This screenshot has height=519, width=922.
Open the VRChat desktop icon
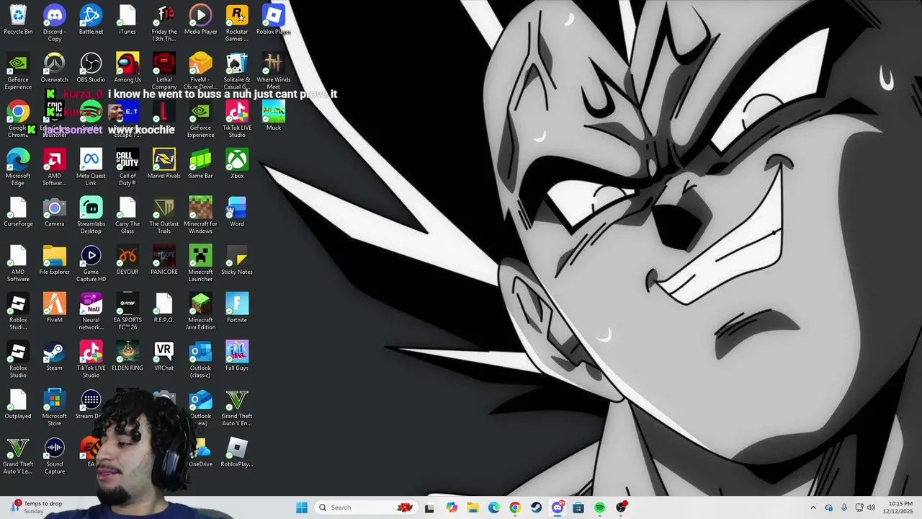point(164,357)
